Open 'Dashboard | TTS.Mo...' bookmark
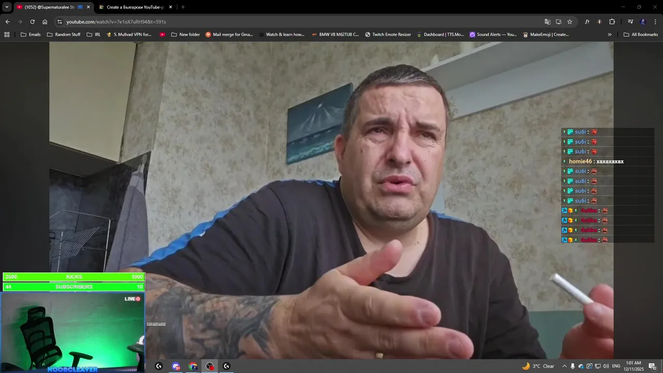The height and width of the screenshot is (373, 663). 440,34
